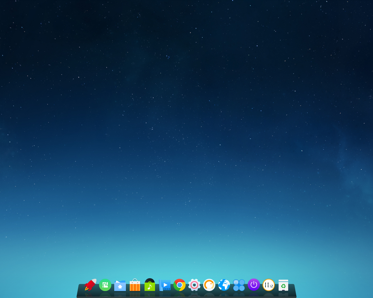Launch the green music player
This screenshot has width=373, height=298.
coord(149,285)
